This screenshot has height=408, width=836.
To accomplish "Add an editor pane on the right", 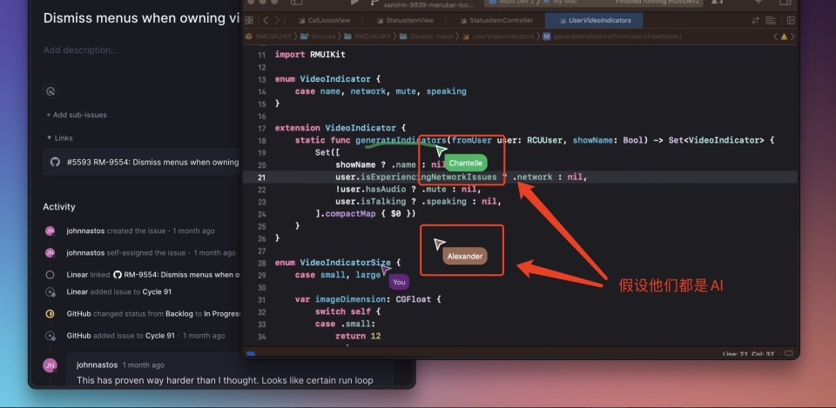I will click(x=791, y=21).
